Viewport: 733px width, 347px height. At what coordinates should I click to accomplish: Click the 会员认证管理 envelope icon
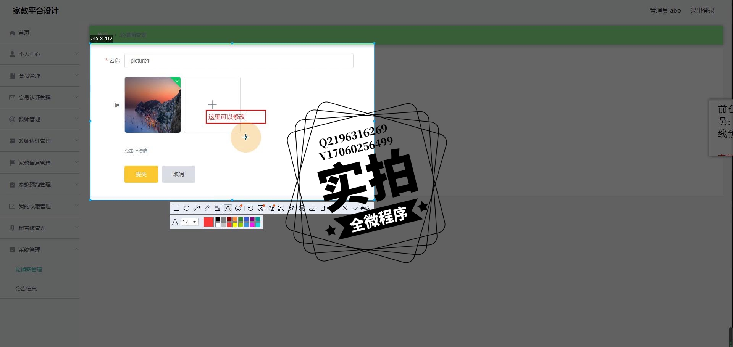pyautogui.click(x=12, y=98)
